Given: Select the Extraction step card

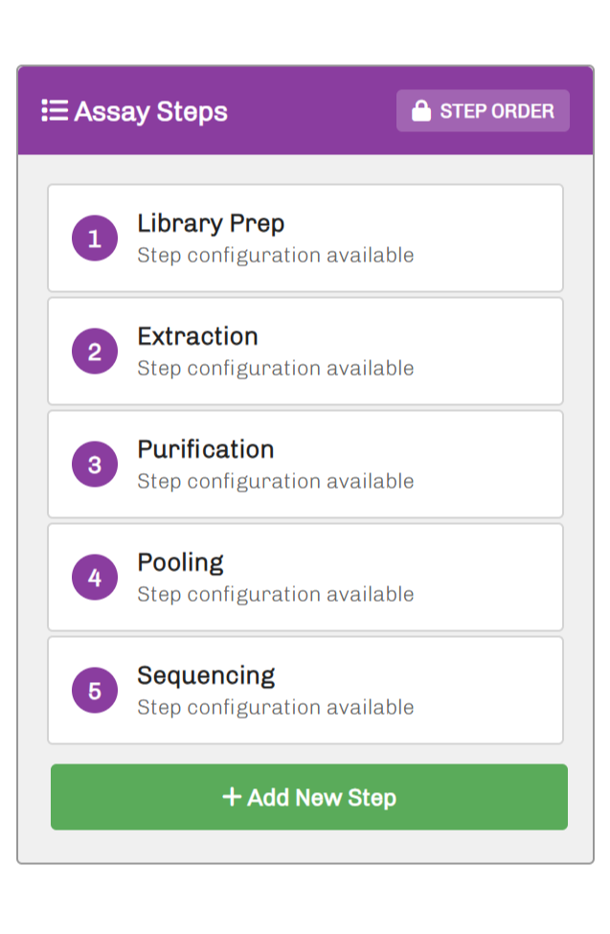Looking at the screenshot, I should pyautogui.click(x=305, y=352).
